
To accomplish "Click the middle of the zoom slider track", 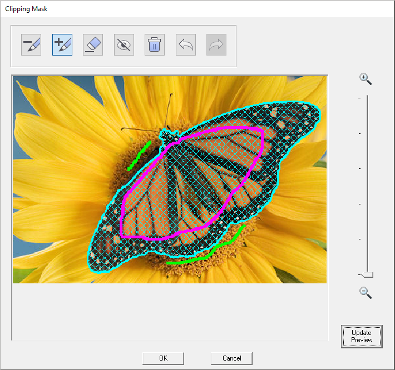I will tap(367, 186).
